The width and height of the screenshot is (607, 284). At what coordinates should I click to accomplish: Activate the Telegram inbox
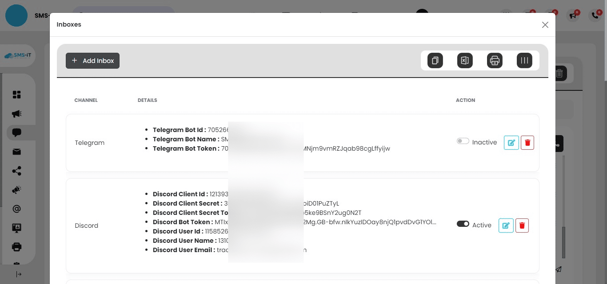pos(463,140)
